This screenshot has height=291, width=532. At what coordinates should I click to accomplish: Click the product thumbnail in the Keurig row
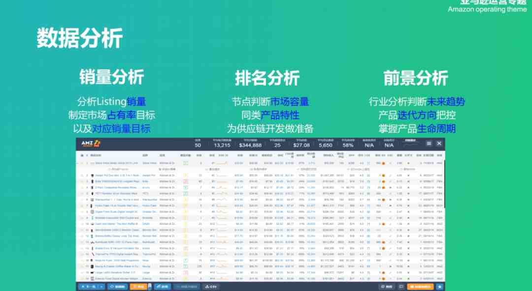pos(92,266)
